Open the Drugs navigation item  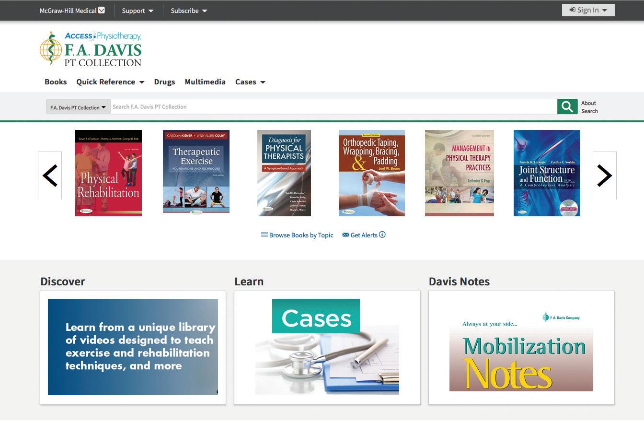tap(164, 82)
